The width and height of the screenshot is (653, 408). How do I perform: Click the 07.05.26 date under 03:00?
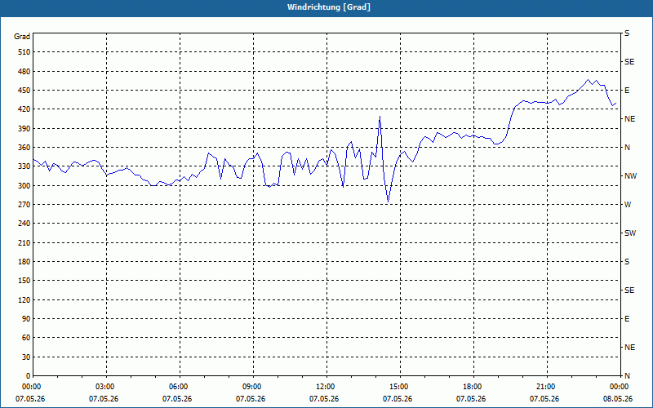[104, 399]
